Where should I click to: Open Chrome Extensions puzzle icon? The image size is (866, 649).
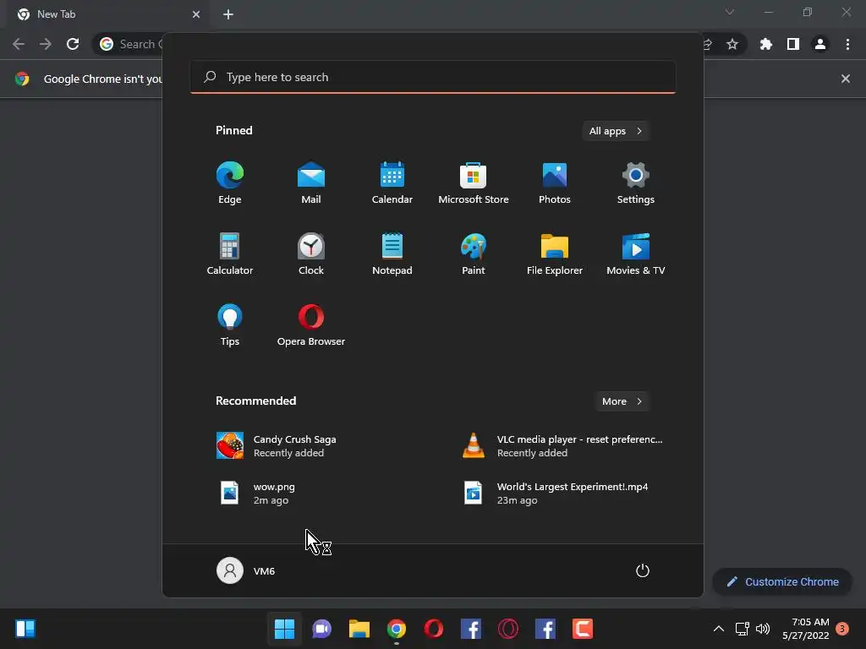(766, 44)
